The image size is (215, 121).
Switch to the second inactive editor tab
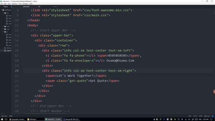56,7
